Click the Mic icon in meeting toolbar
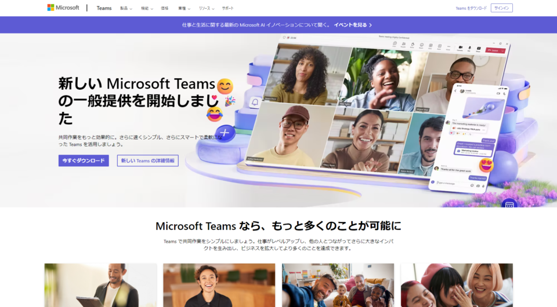The height and width of the screenshot is (307, 557). pyautogui.click(x=469, y=49)
